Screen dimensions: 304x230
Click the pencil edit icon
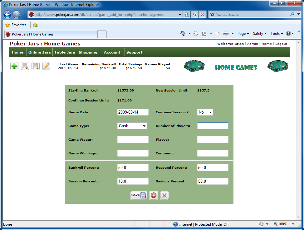46,66
